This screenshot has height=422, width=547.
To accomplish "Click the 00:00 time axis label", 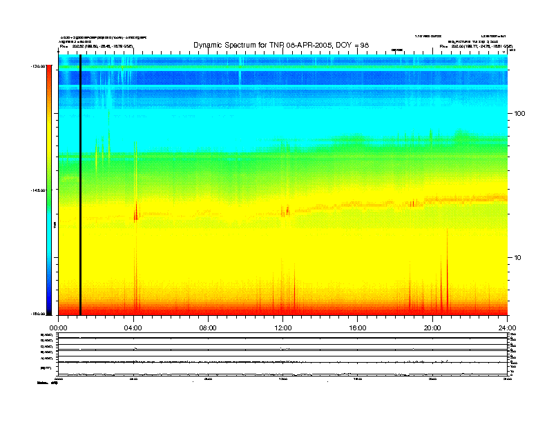I will tap(58, 328).
